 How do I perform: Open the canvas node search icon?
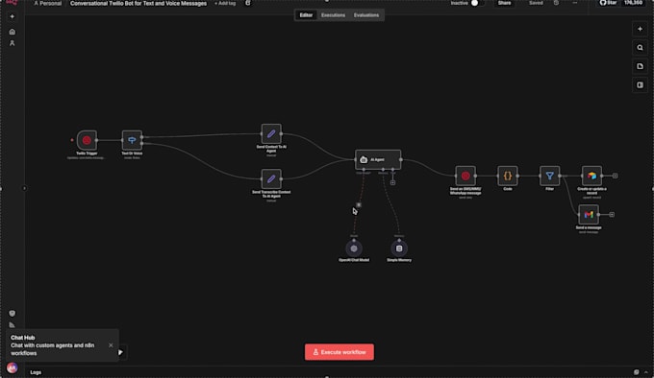(640, 48)
